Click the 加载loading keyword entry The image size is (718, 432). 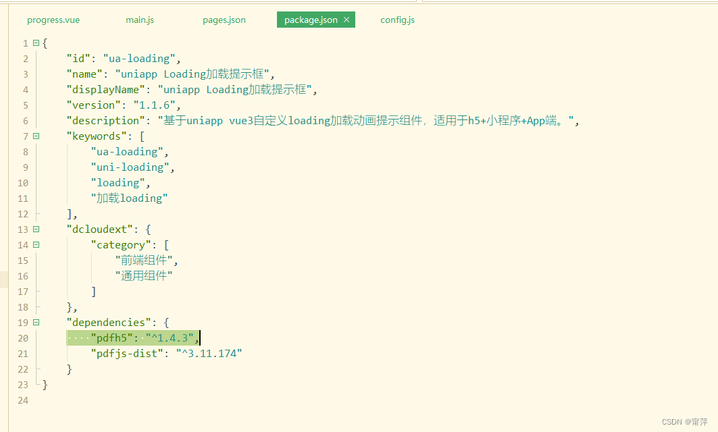point(129,198)
